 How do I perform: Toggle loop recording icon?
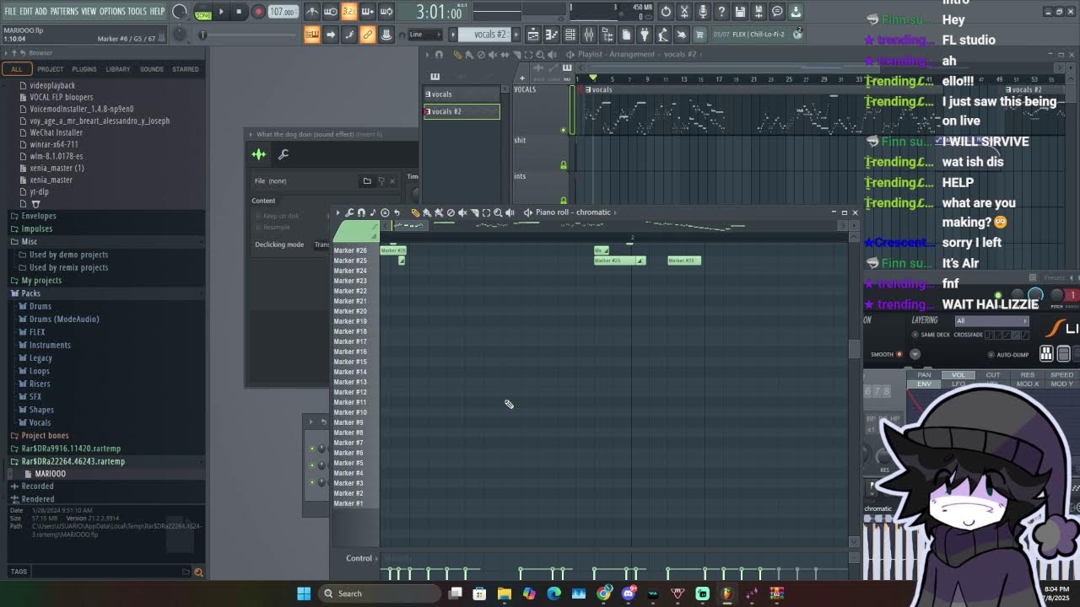point(386,12)
